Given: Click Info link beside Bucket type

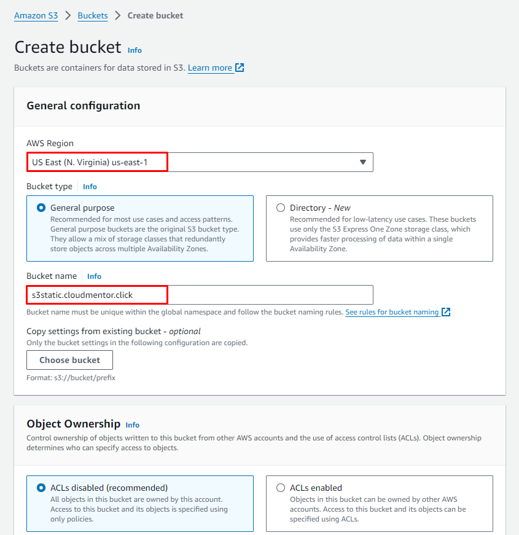Looking at the screenshot, I should (90, 187).
